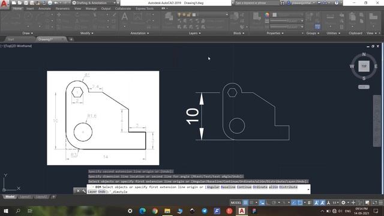Open the object color dropdown in Properties
The width and height of the screenshot is (384, 216).
[302, 15]
